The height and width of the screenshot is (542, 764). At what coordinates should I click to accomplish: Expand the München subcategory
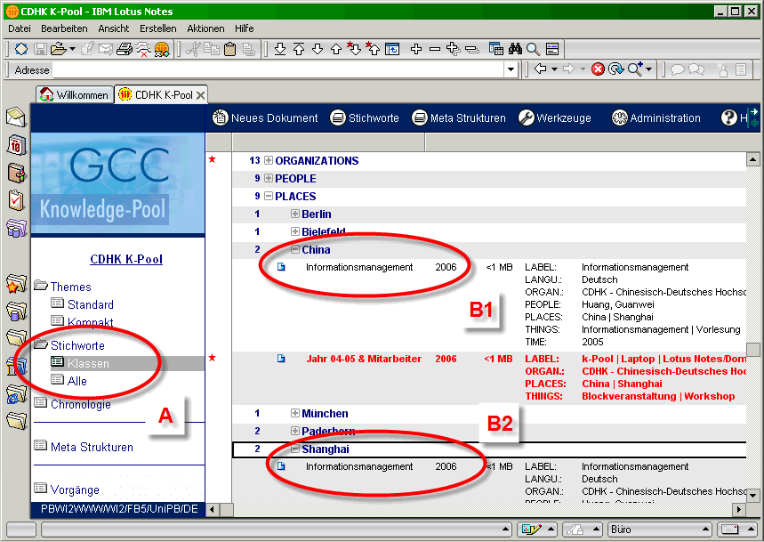tap(294, 413)
